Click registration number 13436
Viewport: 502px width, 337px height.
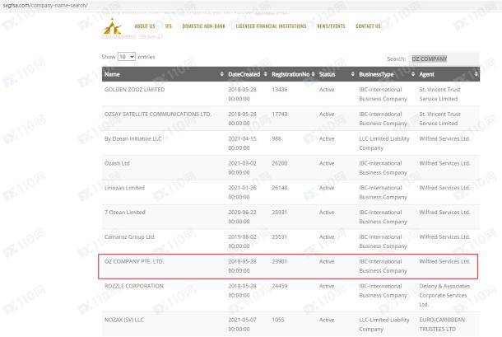(280, 90)
